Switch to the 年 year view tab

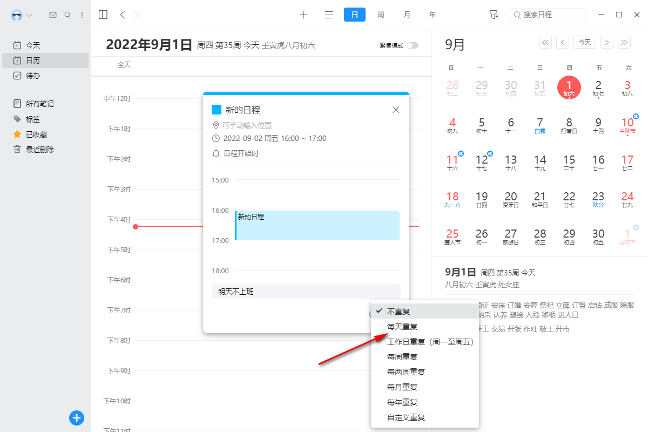tap(433, 15)
